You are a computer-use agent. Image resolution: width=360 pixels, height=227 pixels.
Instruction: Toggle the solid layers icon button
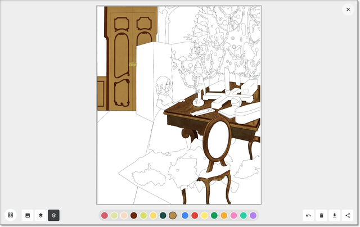pos(40,215)
